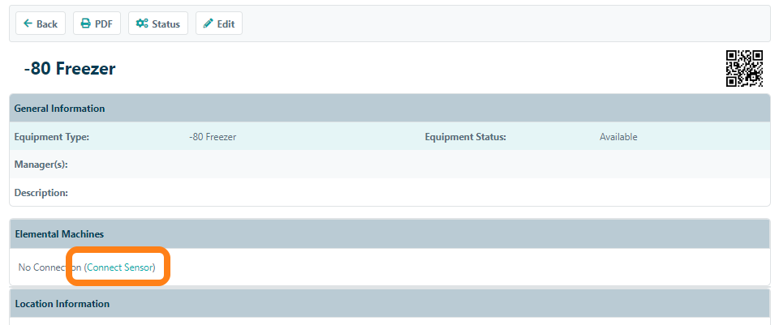Click the printer icon beside PDF
Screen dimensions: 779x325
86,24
